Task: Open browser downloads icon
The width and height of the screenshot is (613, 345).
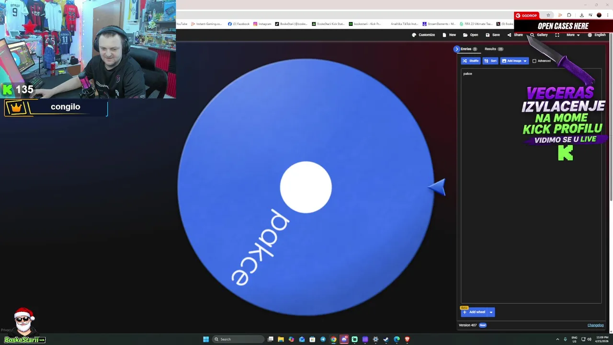Action: pos(581,15)
